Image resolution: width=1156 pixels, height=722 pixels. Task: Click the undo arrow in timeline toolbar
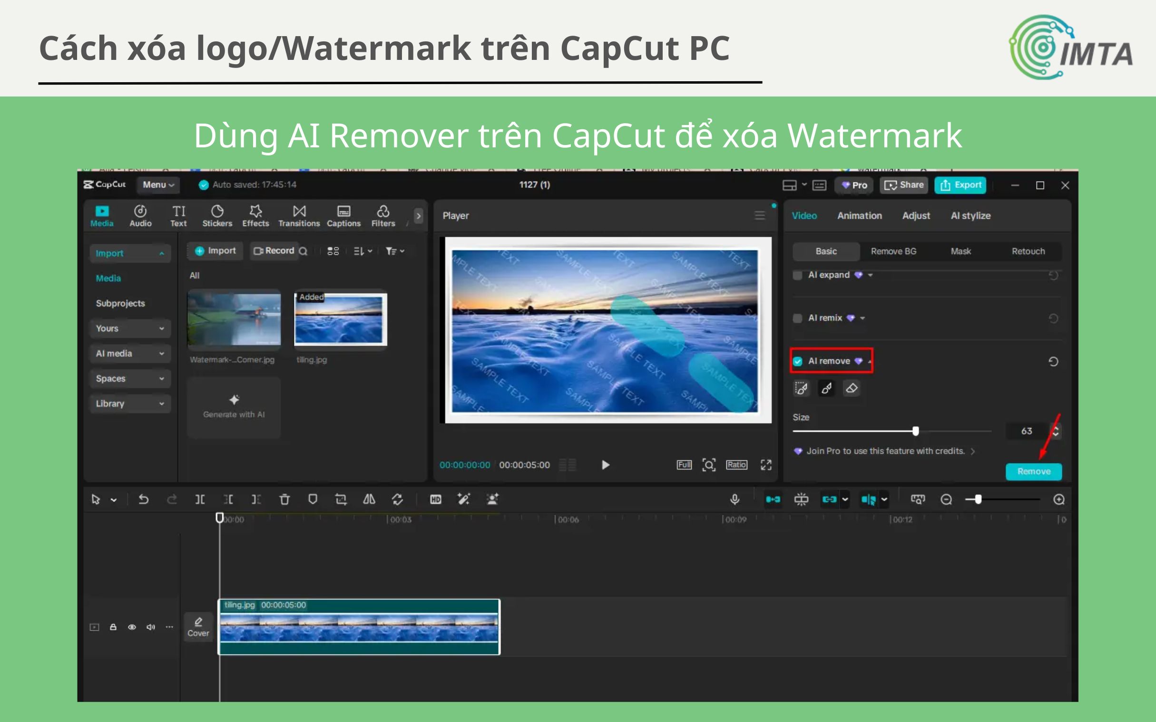pyautogui.click(x=143, y=500)
